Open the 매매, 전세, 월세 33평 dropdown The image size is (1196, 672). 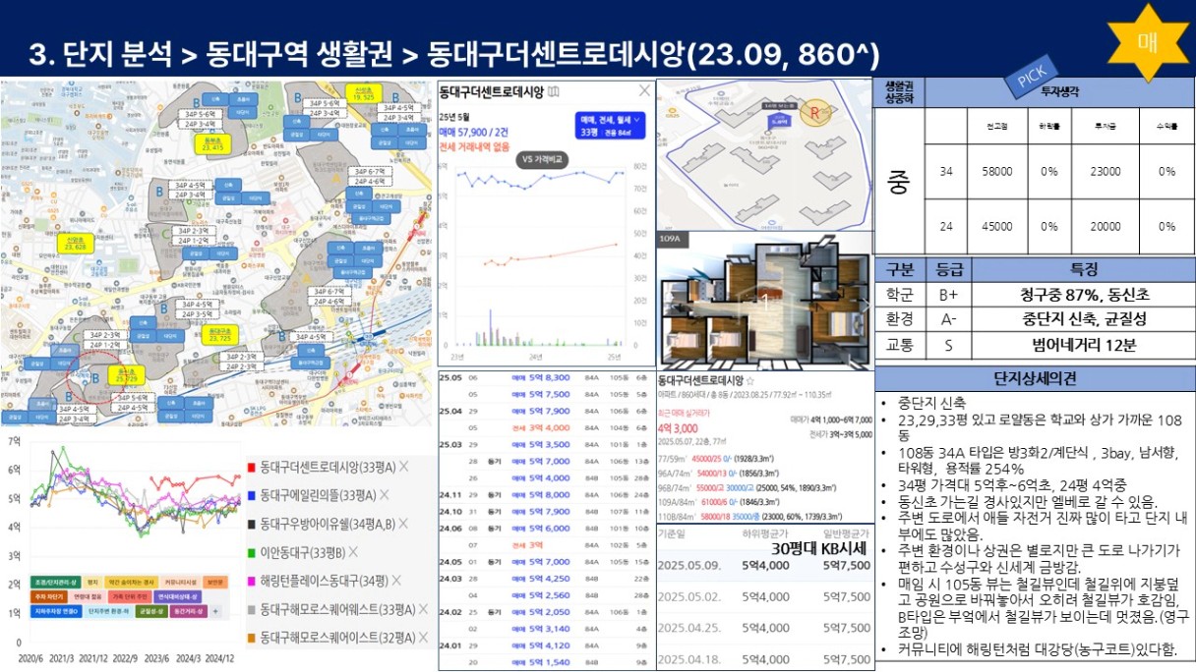coord(609,127)
